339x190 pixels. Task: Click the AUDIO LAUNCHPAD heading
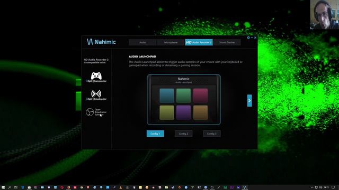coord(142,56)
